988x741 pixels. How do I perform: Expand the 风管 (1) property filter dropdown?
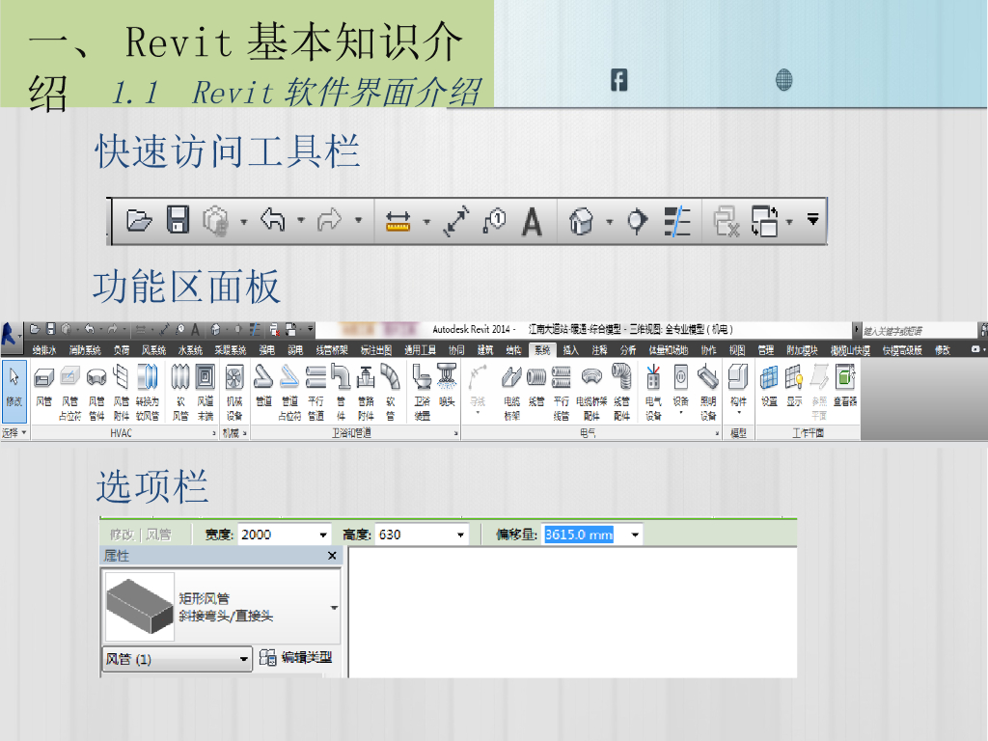pos(244,659)
